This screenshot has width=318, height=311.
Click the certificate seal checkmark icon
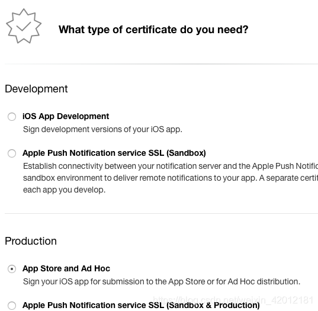tap(24, 26)
